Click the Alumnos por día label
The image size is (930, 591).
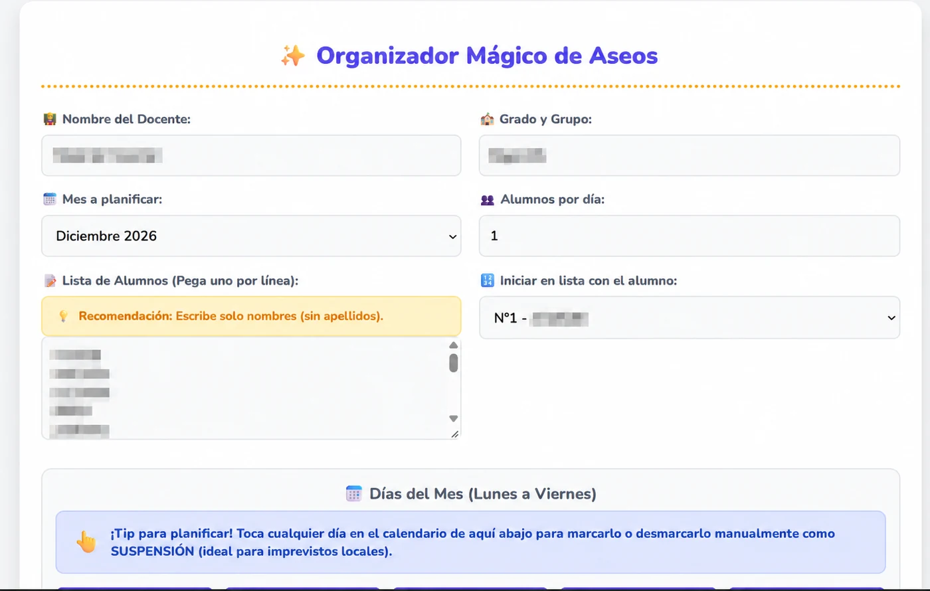[553, 199]
